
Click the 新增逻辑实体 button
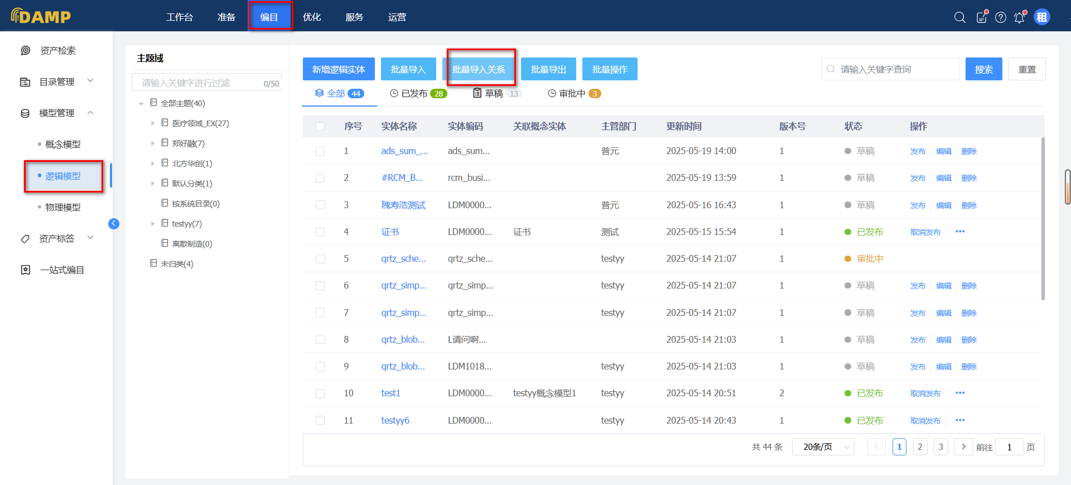(339, 69)
